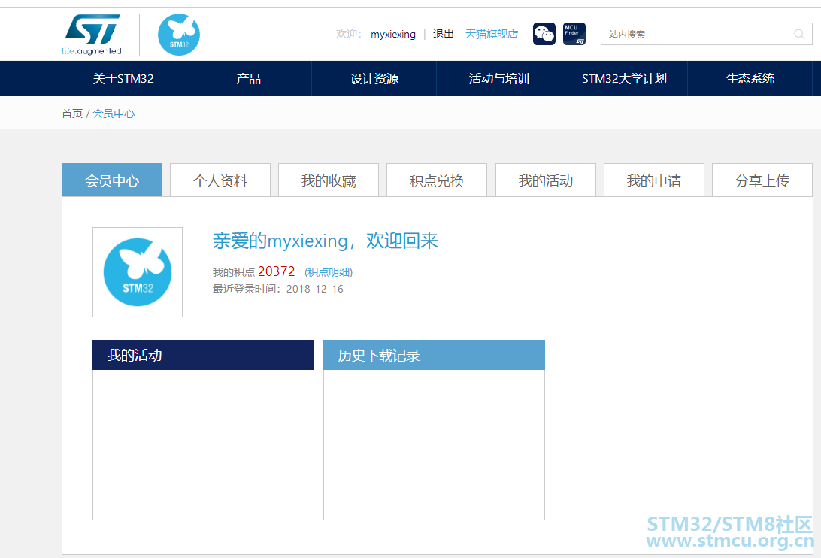
Task: Open the 积点明细 points detail link
Action: coord(329,272)
